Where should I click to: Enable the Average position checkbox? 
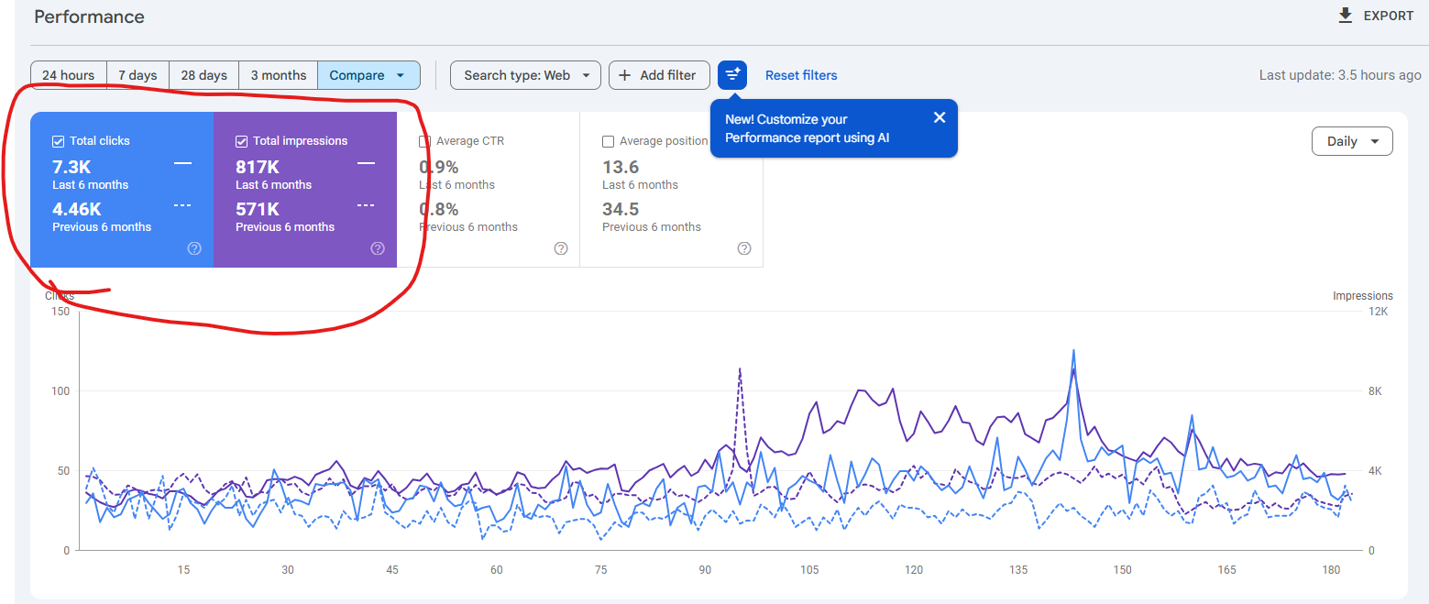coord(609,141)
